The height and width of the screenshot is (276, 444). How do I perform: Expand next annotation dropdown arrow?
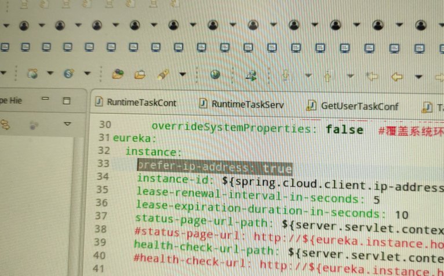tap(308, 75)
